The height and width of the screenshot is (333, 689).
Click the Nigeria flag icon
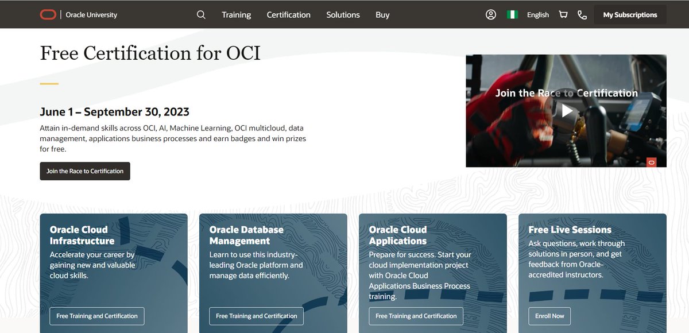[512, 14]
